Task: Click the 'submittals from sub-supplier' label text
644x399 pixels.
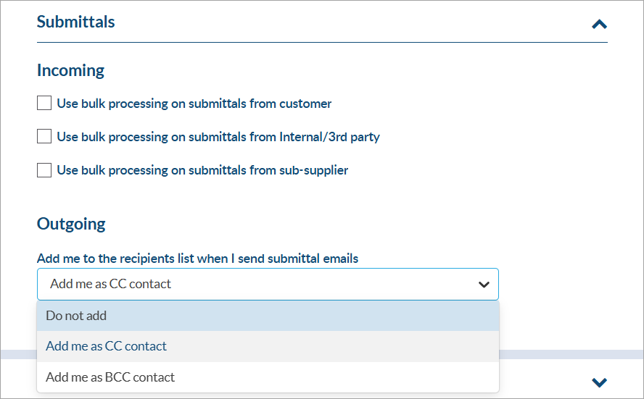Action: (268, 170)
